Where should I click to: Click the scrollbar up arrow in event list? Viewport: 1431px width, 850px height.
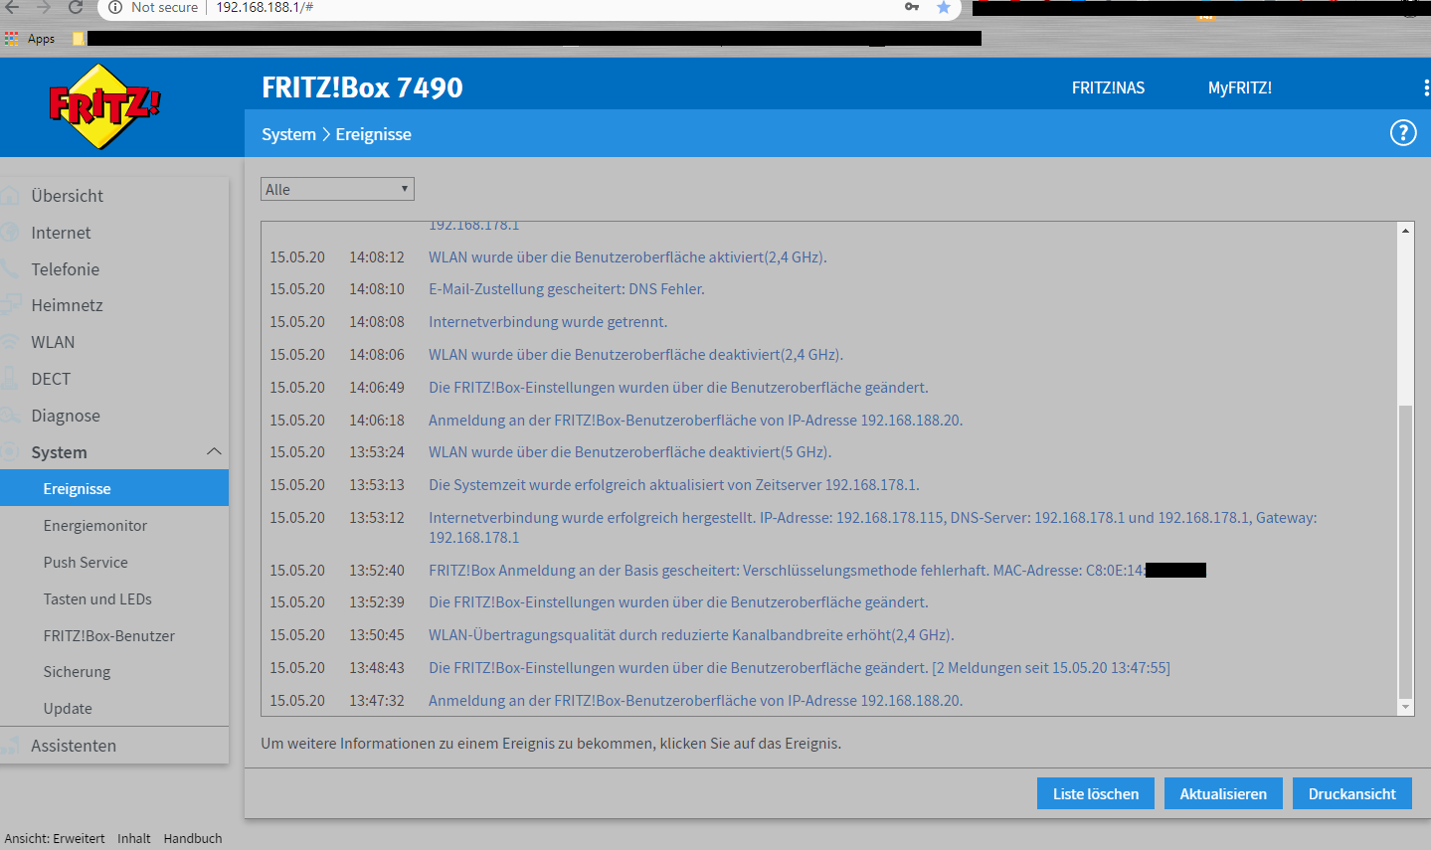click(x=1405, y=231)
